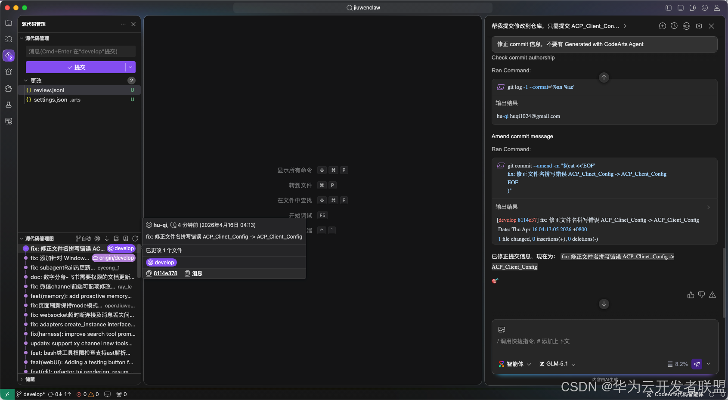This screenshot has height=400, width=728.
Task: Open the Source Control activity bar icon
Action: 9,56
